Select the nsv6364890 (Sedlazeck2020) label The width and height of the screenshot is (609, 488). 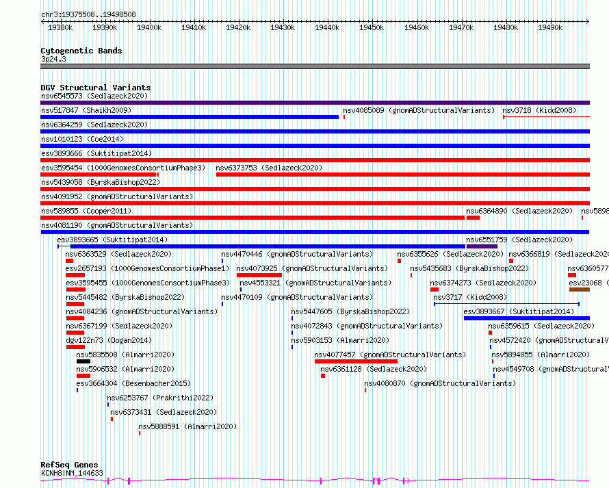pyautogui.click(x=519, y=211)
